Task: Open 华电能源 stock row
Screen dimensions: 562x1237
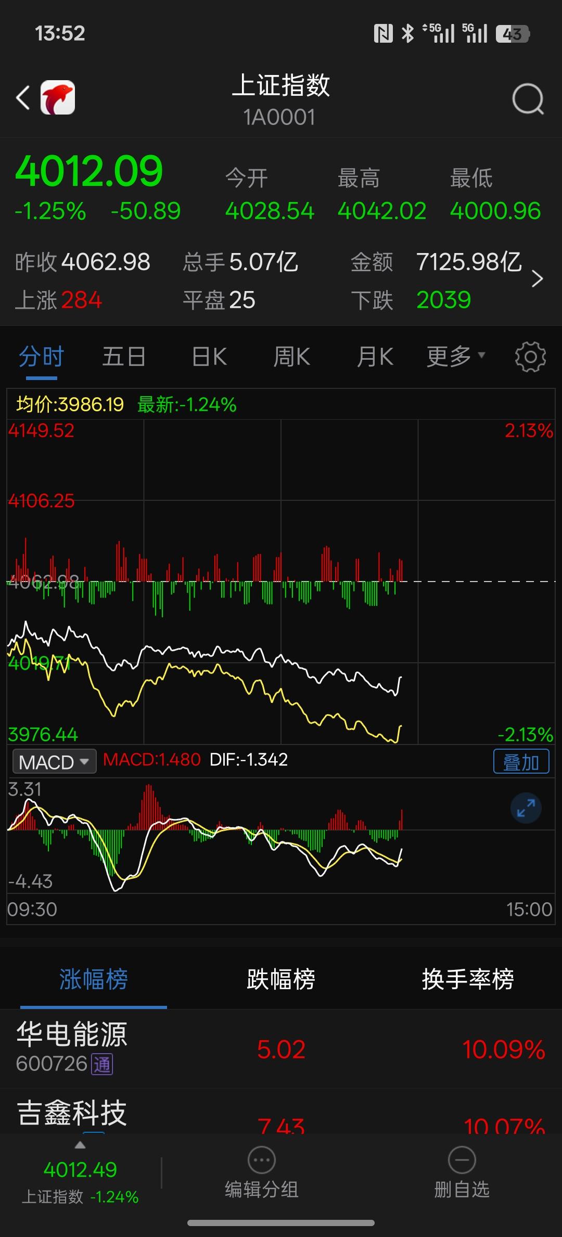Action: coord(281,1049)
